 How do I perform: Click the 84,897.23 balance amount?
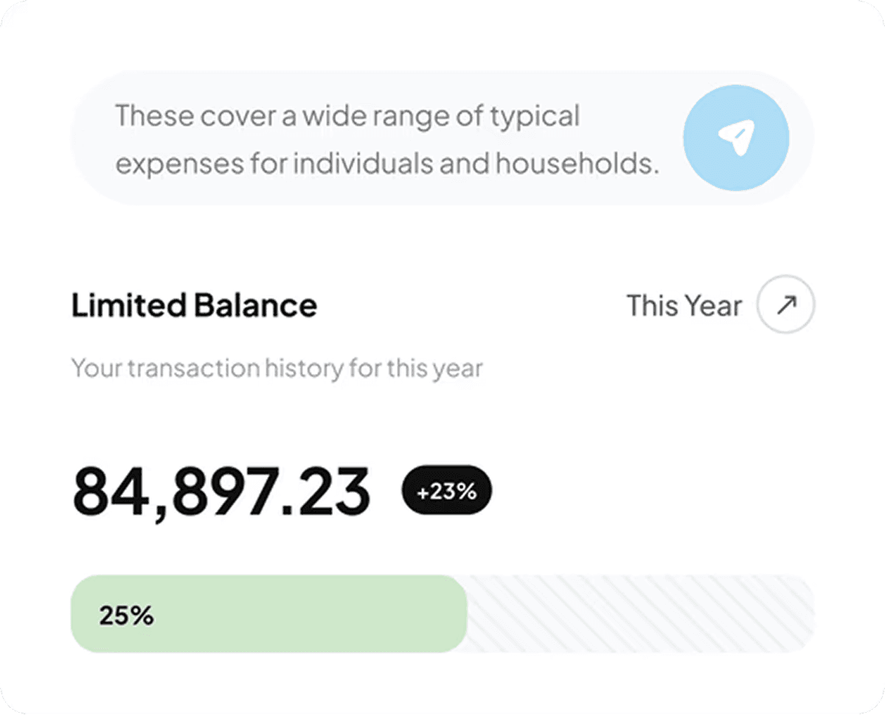pyautogui.click(x=221, y=492)
